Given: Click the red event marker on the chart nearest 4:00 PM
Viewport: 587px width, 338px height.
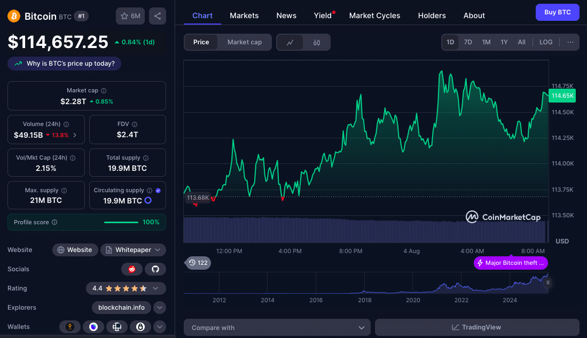Looking at the screenshot, I should coord(283,199).
